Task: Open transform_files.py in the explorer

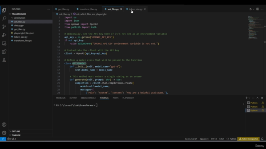Action: pyautogui.click(x=30, y=41)
